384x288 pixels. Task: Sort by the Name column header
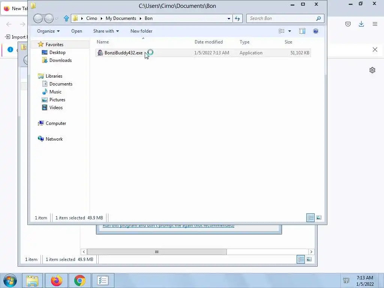pos(103,42)
